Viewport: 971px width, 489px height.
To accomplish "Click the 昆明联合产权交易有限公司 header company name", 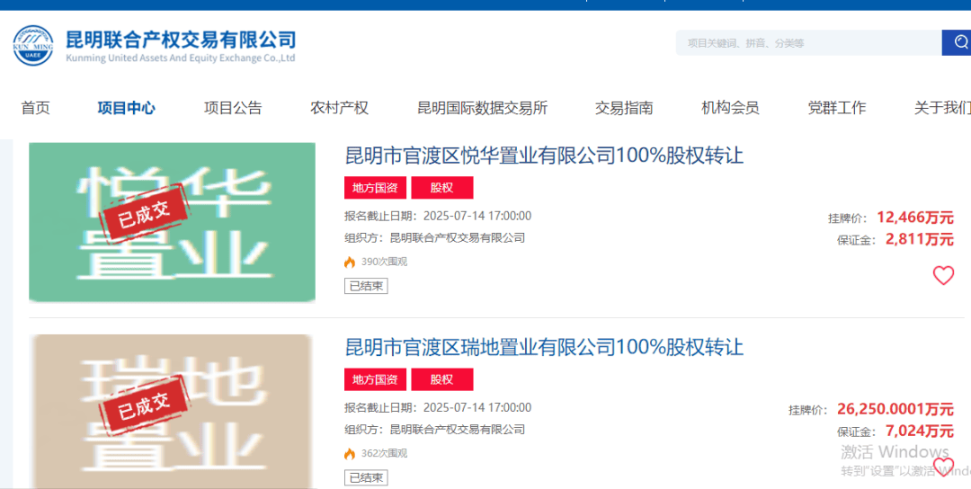I will (181, 40).
